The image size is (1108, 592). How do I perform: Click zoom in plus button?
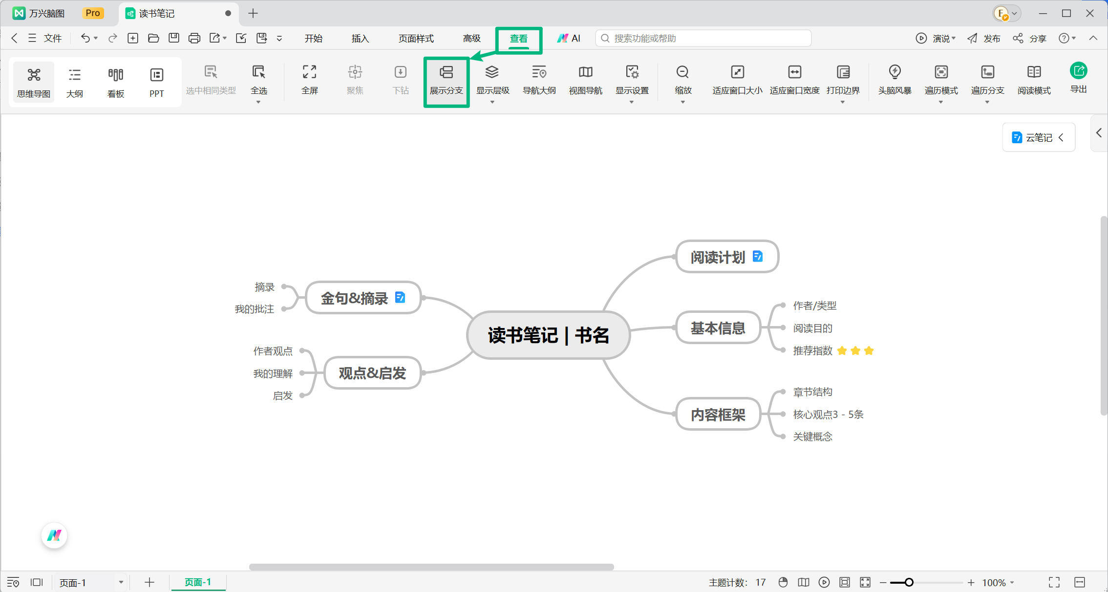click(x=971, y=582)
